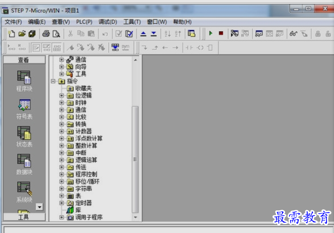The height and width of the screenshot is (233, 334).
Task: Select the 中断 interrupt tree item
Action: pos(81,153)
